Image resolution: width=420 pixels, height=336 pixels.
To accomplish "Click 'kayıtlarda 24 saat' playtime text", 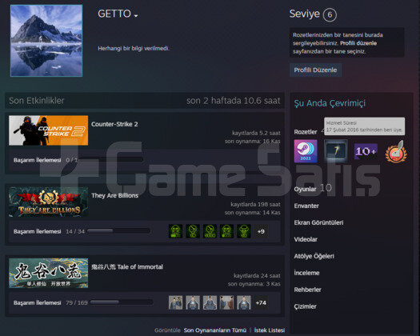I will pos(257,276).
